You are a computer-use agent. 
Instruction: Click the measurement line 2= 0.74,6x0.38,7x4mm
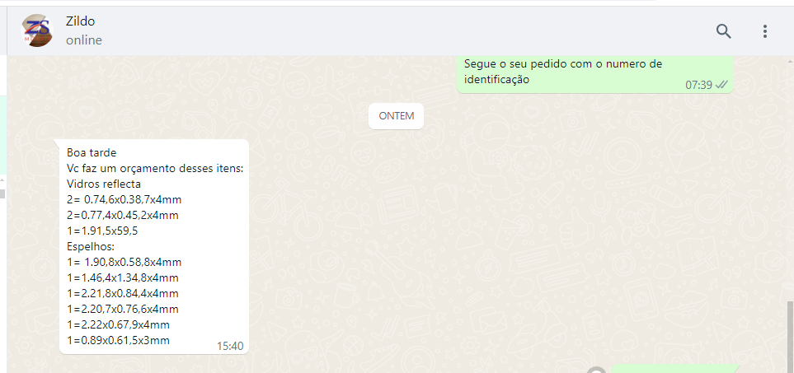click(124, 199)
